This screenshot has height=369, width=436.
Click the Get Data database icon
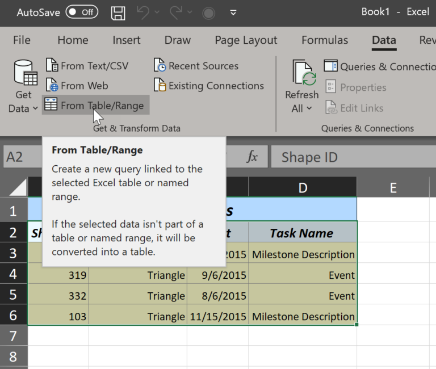pos(26,72)
